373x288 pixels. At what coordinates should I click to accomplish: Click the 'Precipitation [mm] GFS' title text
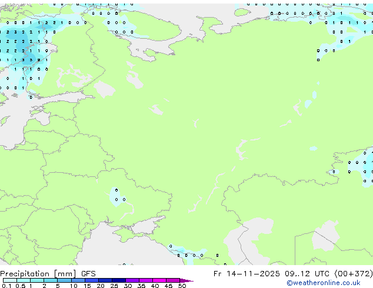48,274
